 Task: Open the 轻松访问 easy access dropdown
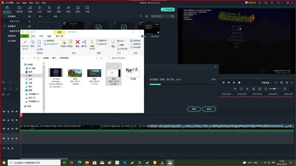point(102,44)
